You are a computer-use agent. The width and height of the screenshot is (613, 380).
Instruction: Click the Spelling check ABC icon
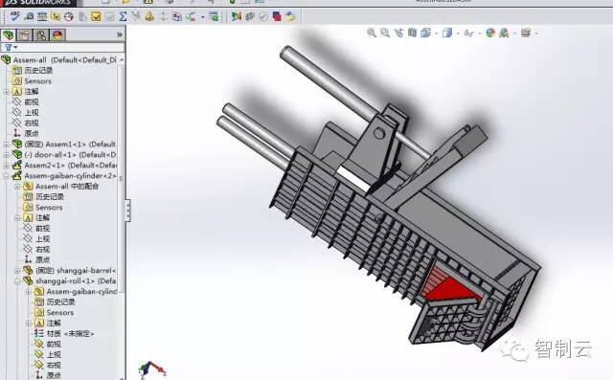pyautogui.click(x=15, y=16)
